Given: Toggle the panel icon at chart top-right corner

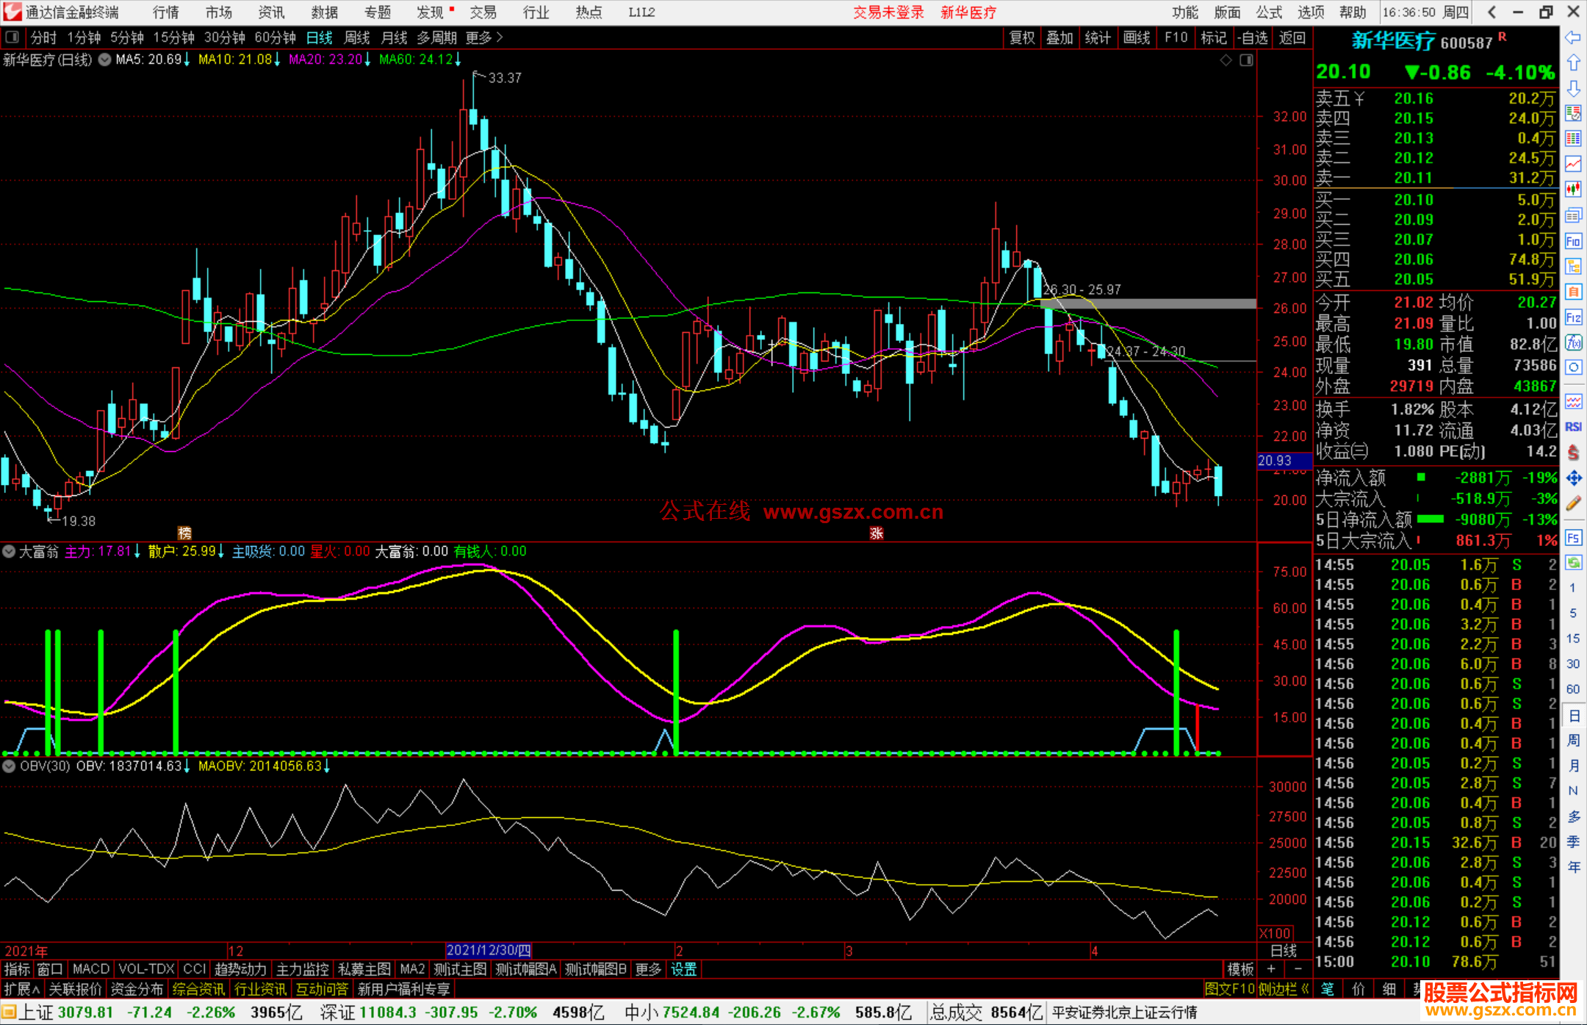Looking at the screenshot, I should coord(1246,60).
